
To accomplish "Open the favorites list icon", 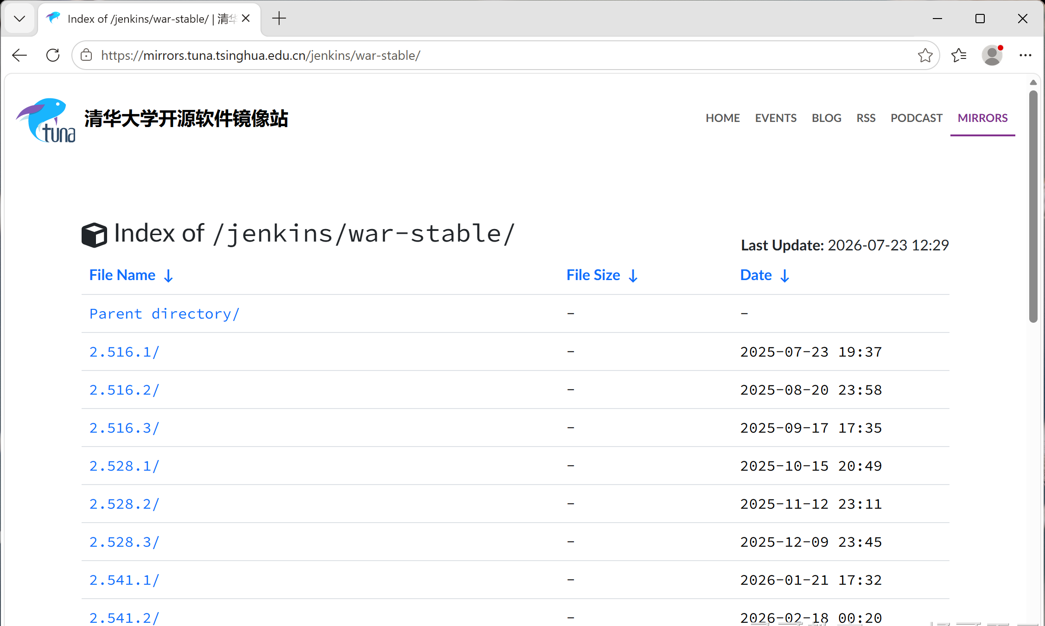I will pos(959,55).
